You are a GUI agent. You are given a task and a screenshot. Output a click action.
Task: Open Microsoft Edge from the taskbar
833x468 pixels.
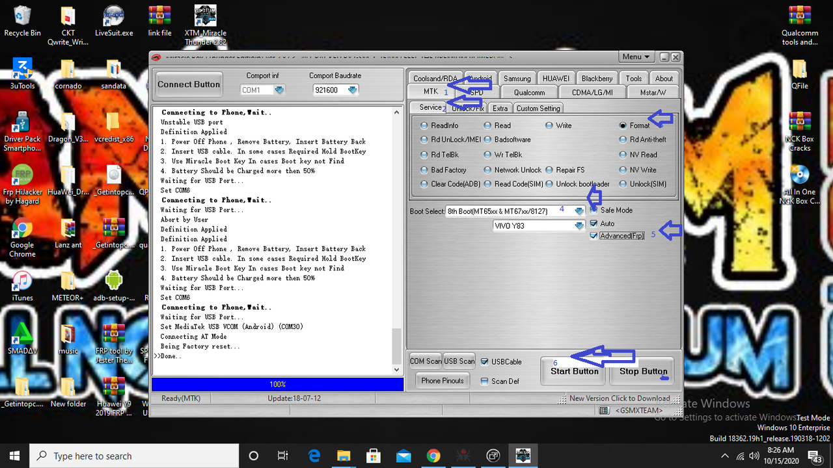[x=314, y=455]
